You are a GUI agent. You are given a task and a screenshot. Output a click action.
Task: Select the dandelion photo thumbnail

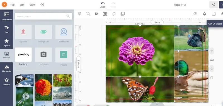[x=24, y=97]
